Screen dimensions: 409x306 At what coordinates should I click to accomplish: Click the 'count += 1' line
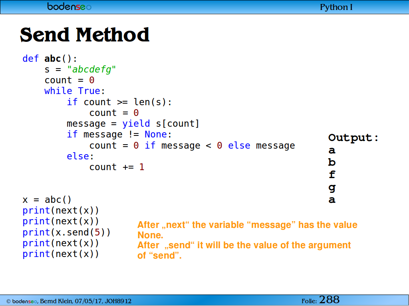(x=117, y=167)
